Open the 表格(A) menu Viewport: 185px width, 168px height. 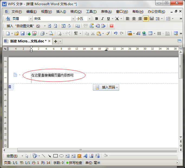click(106, 12)
